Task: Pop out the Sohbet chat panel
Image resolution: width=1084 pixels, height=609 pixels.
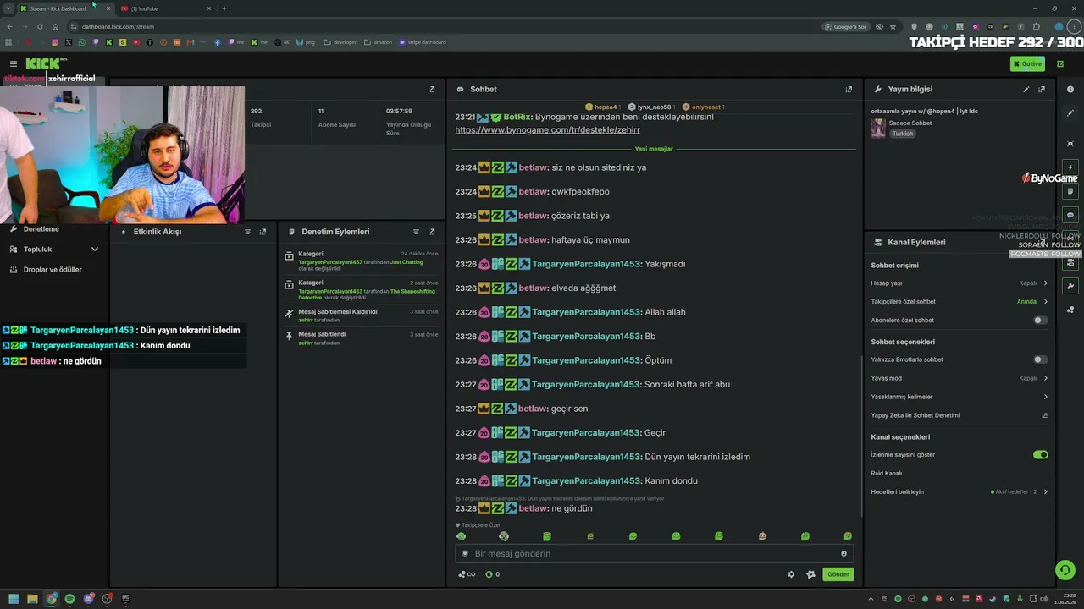Action: click(849, 89)
